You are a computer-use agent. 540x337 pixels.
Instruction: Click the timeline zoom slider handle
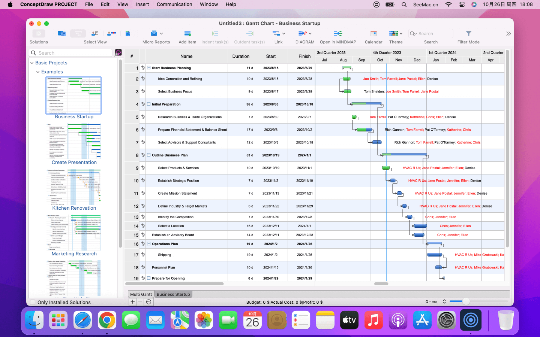click(466, 301)
